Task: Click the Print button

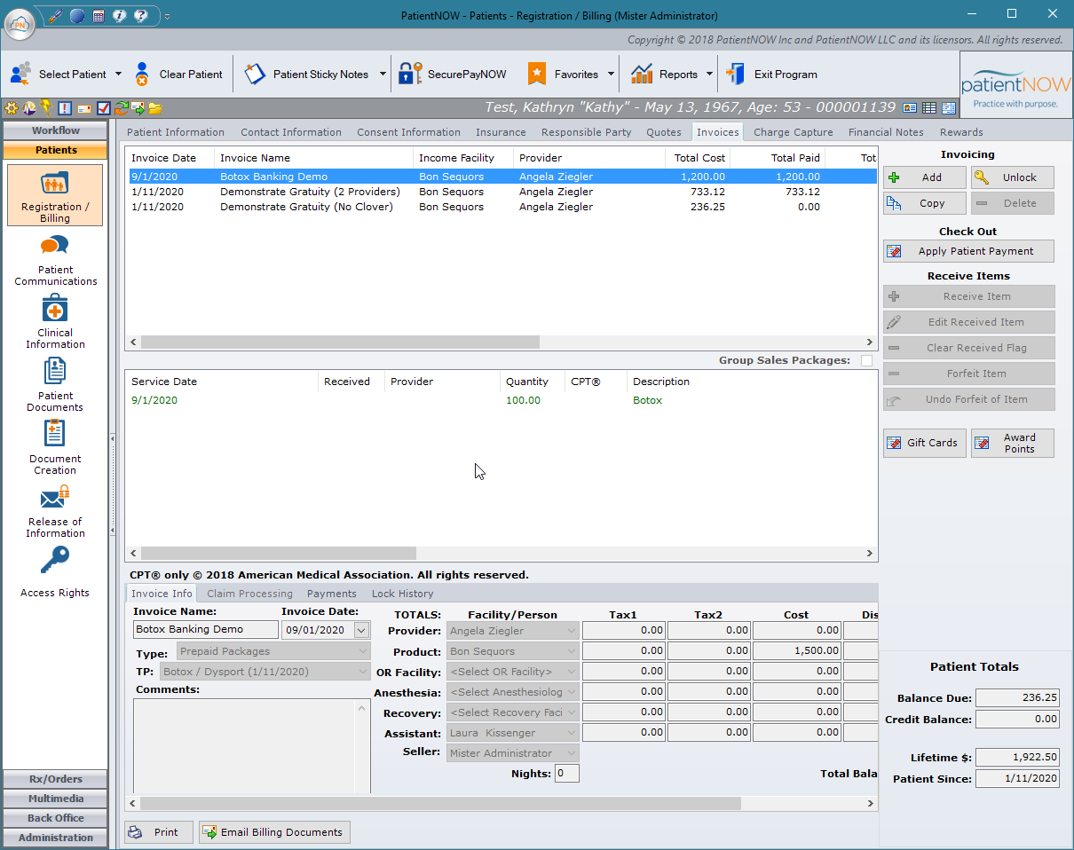Action: [x=159, y=832]
